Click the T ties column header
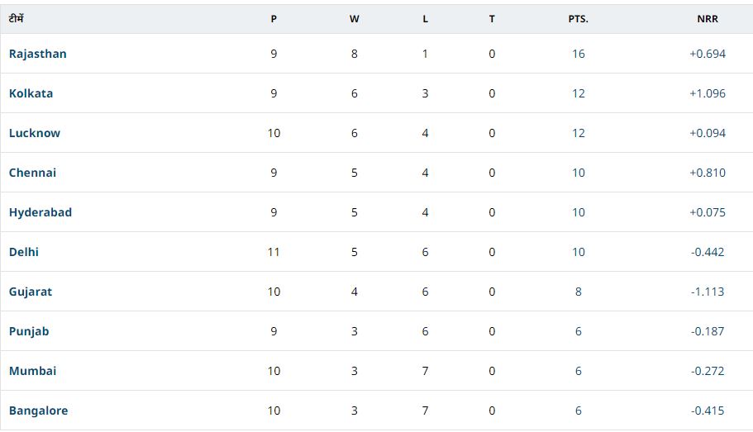753x432 pixels. 492,19
